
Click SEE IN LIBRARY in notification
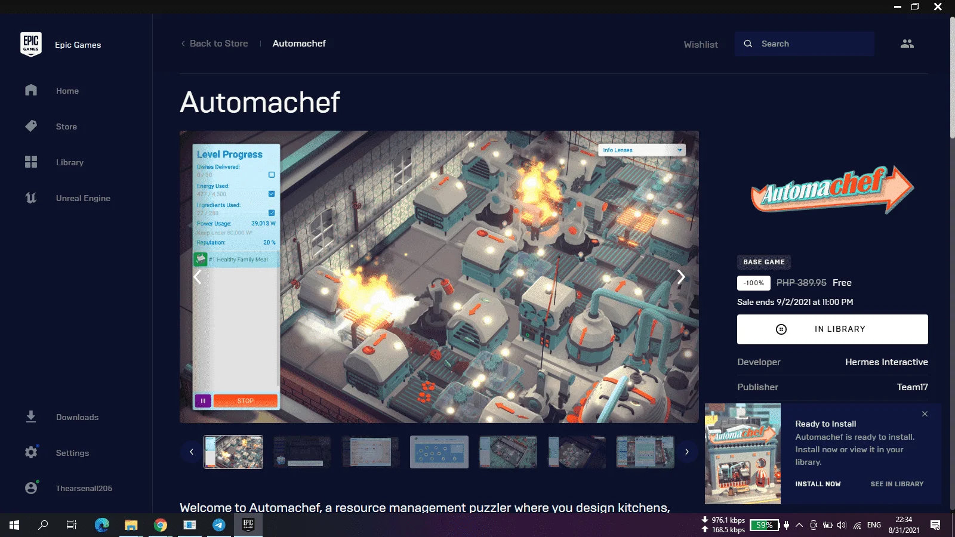[x=897, y=484]
